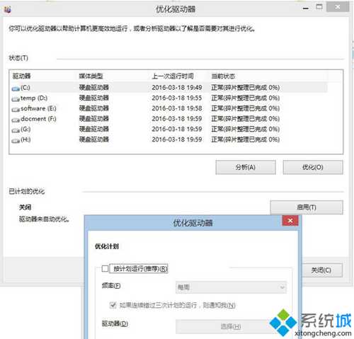Click 硬盘驱动器 media type in (G:) row

94,129
